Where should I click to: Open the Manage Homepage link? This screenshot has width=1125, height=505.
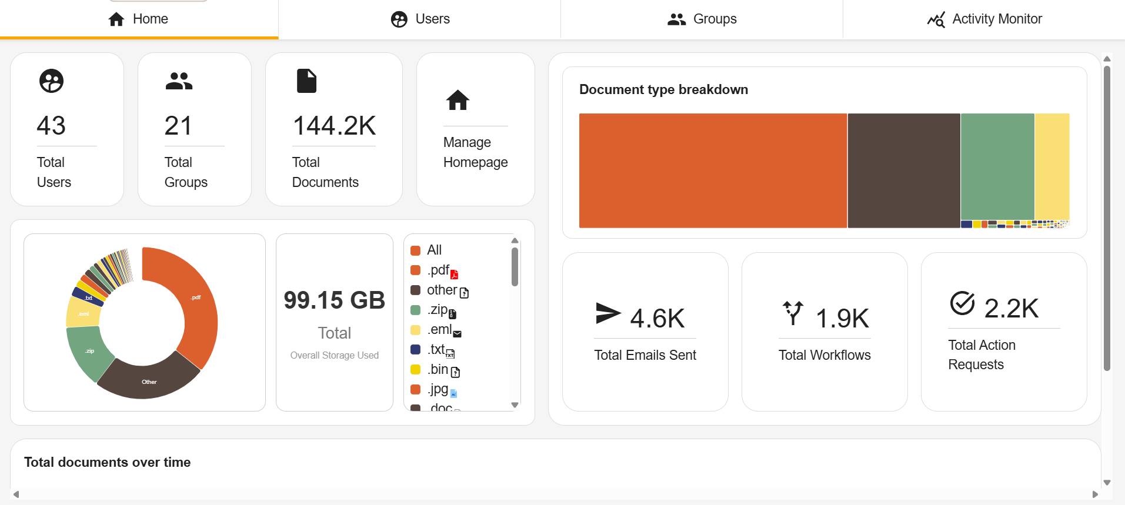[x=475, y=152]
